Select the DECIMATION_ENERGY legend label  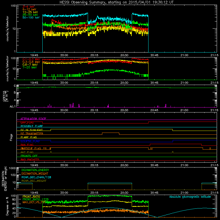(x=35, y=170)
